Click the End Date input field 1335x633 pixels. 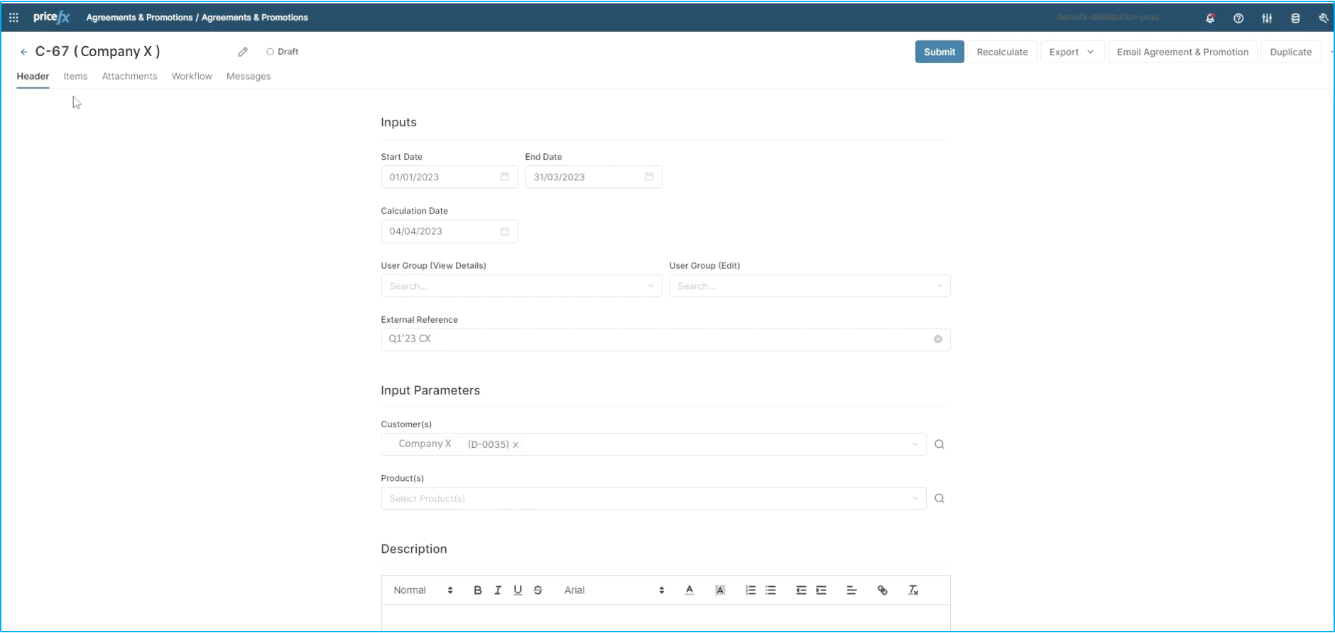tap(593, 177)
